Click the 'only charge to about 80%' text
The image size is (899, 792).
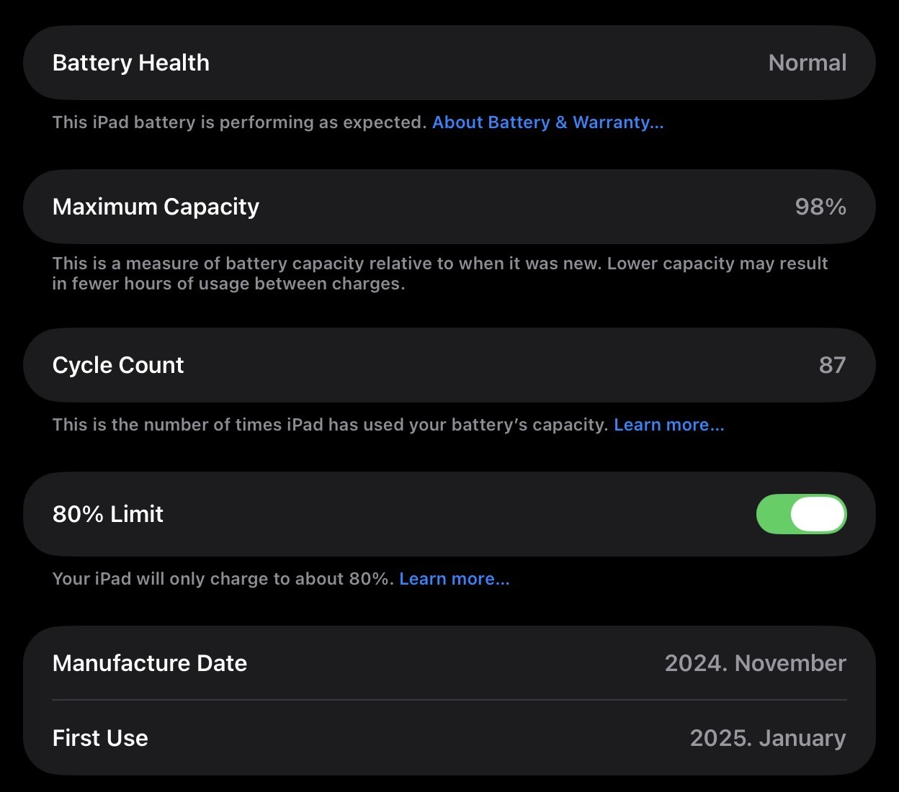click(223, 579)
